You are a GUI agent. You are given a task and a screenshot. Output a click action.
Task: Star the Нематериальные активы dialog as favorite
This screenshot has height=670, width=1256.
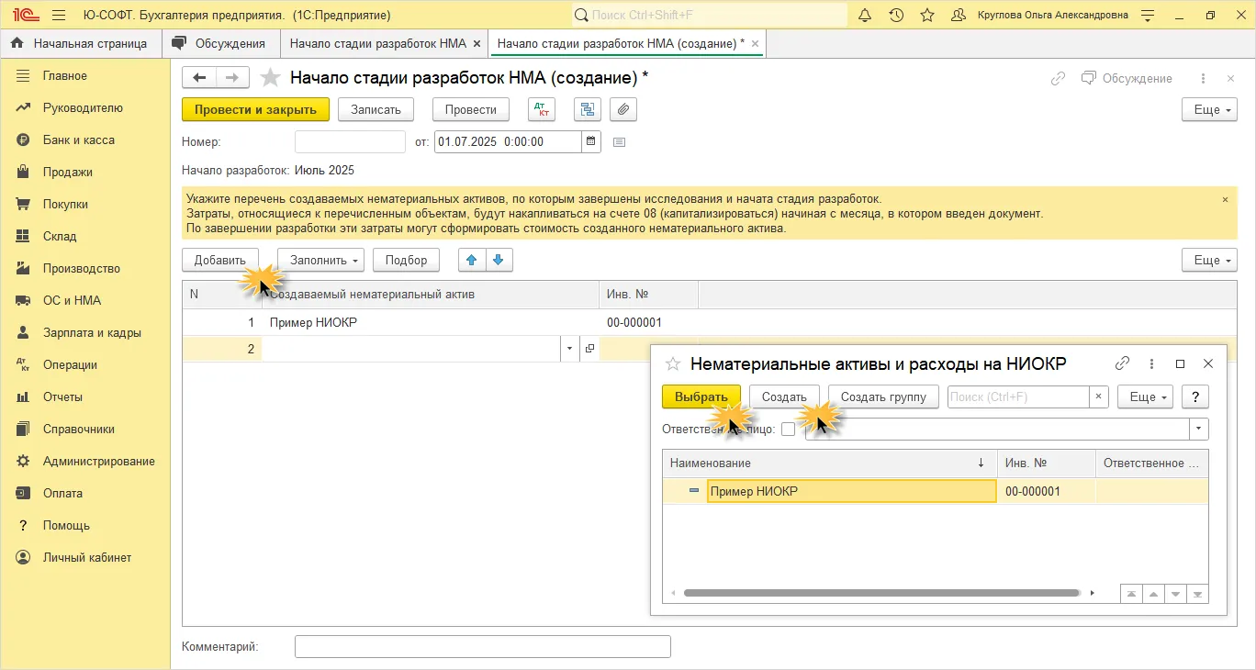pos(673,363)
